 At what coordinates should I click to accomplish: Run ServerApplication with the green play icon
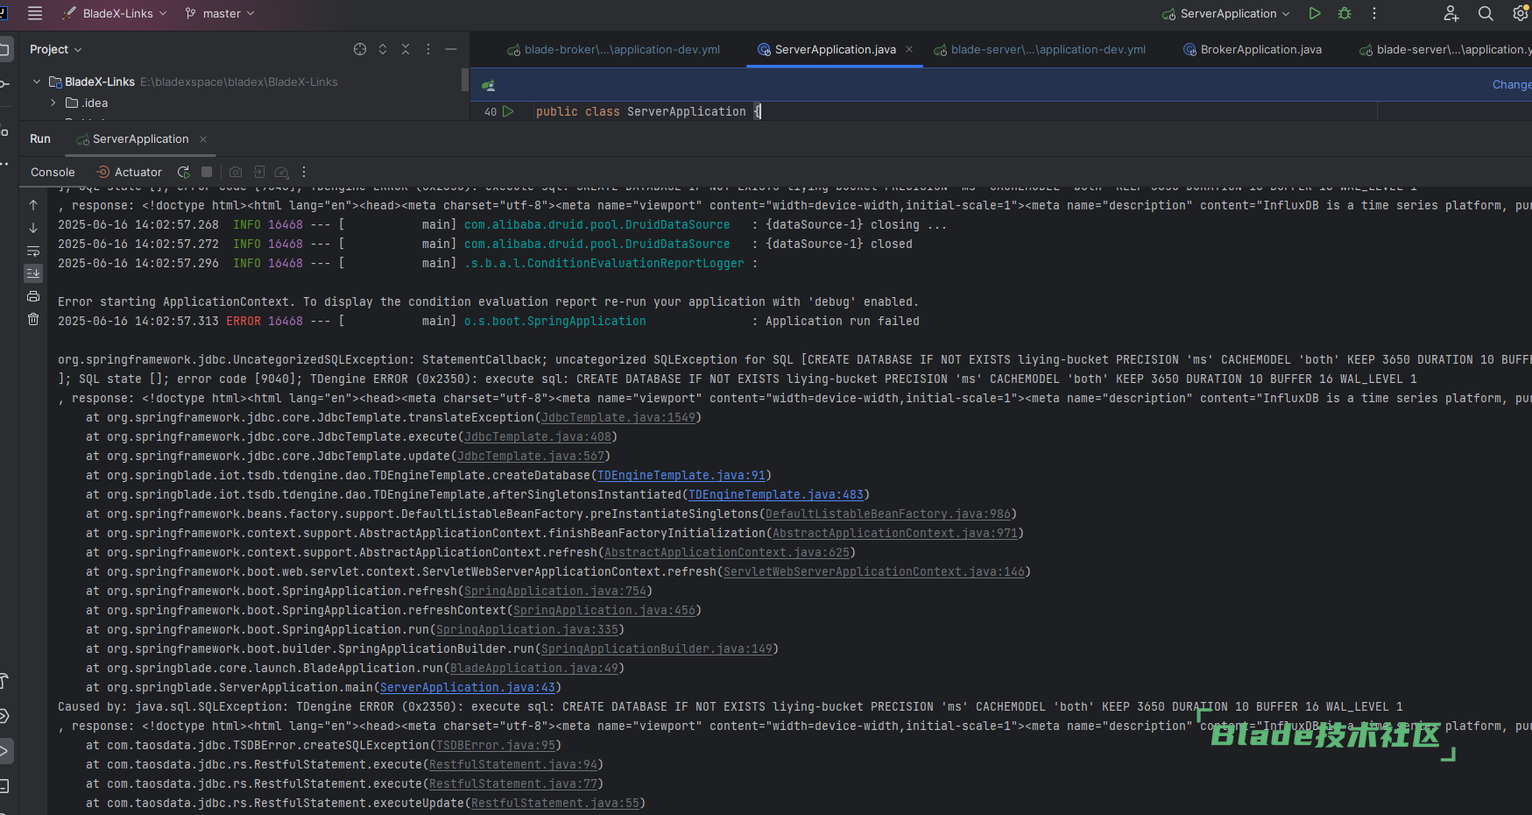[x=1314, y=13]
